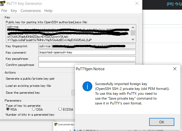
Task: Select the DSA key type radio button
Action: point(34,109)
